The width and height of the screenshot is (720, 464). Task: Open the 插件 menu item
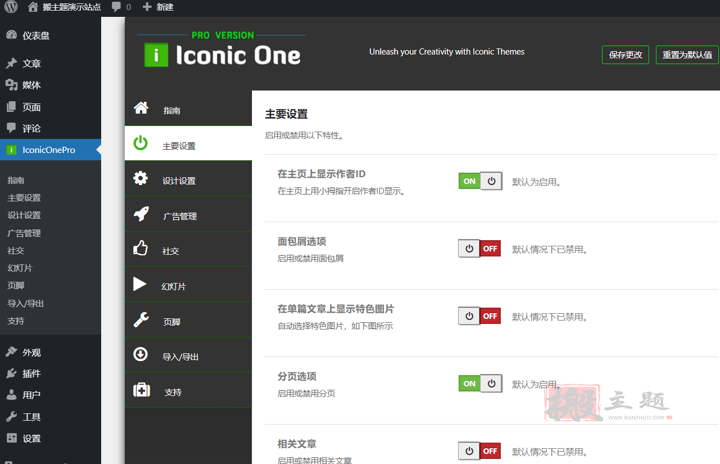point(51,373)
